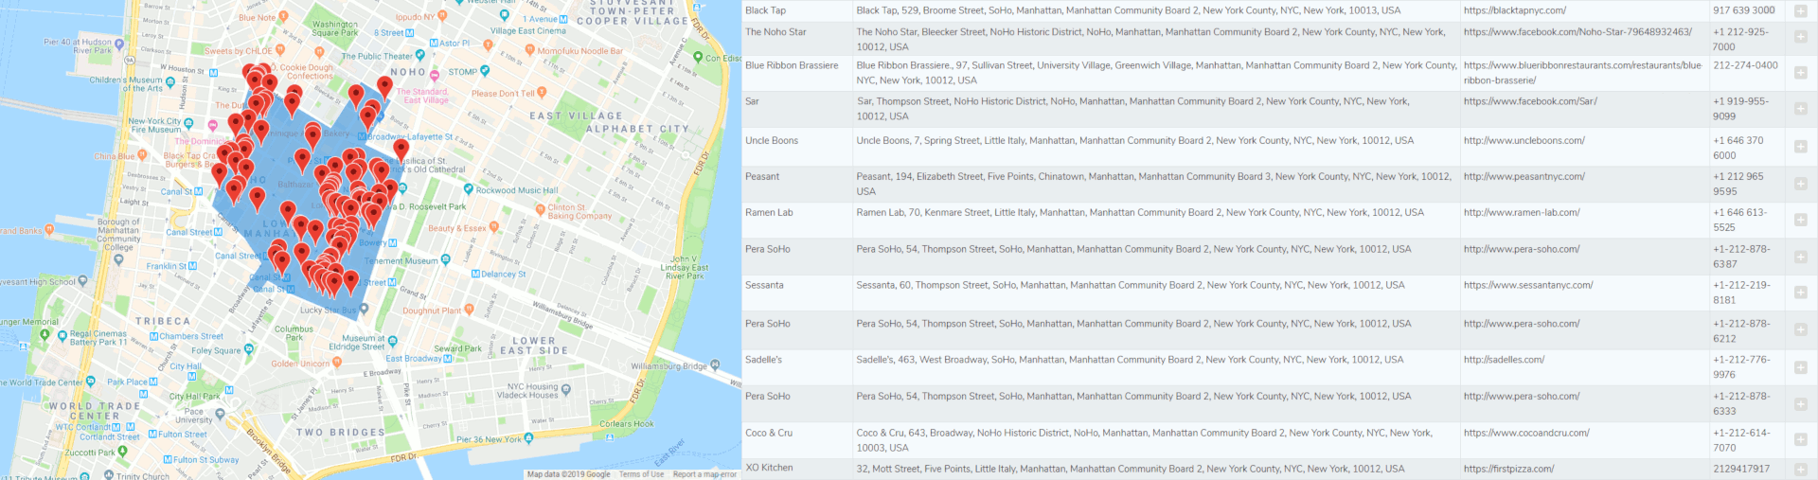The image size is (1818, 480).
Task: Click the plus icon in the Peasant row
Action: point(1800,183)
